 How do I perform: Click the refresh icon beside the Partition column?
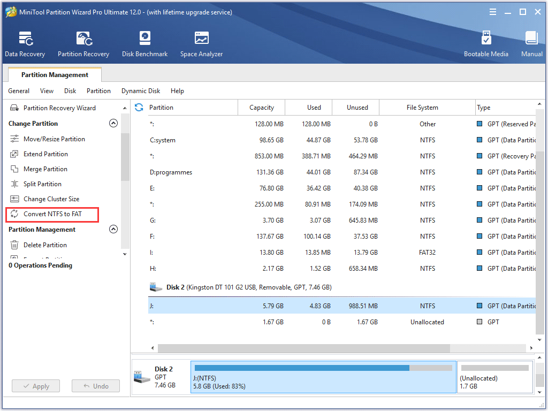(x=139, y=107)
